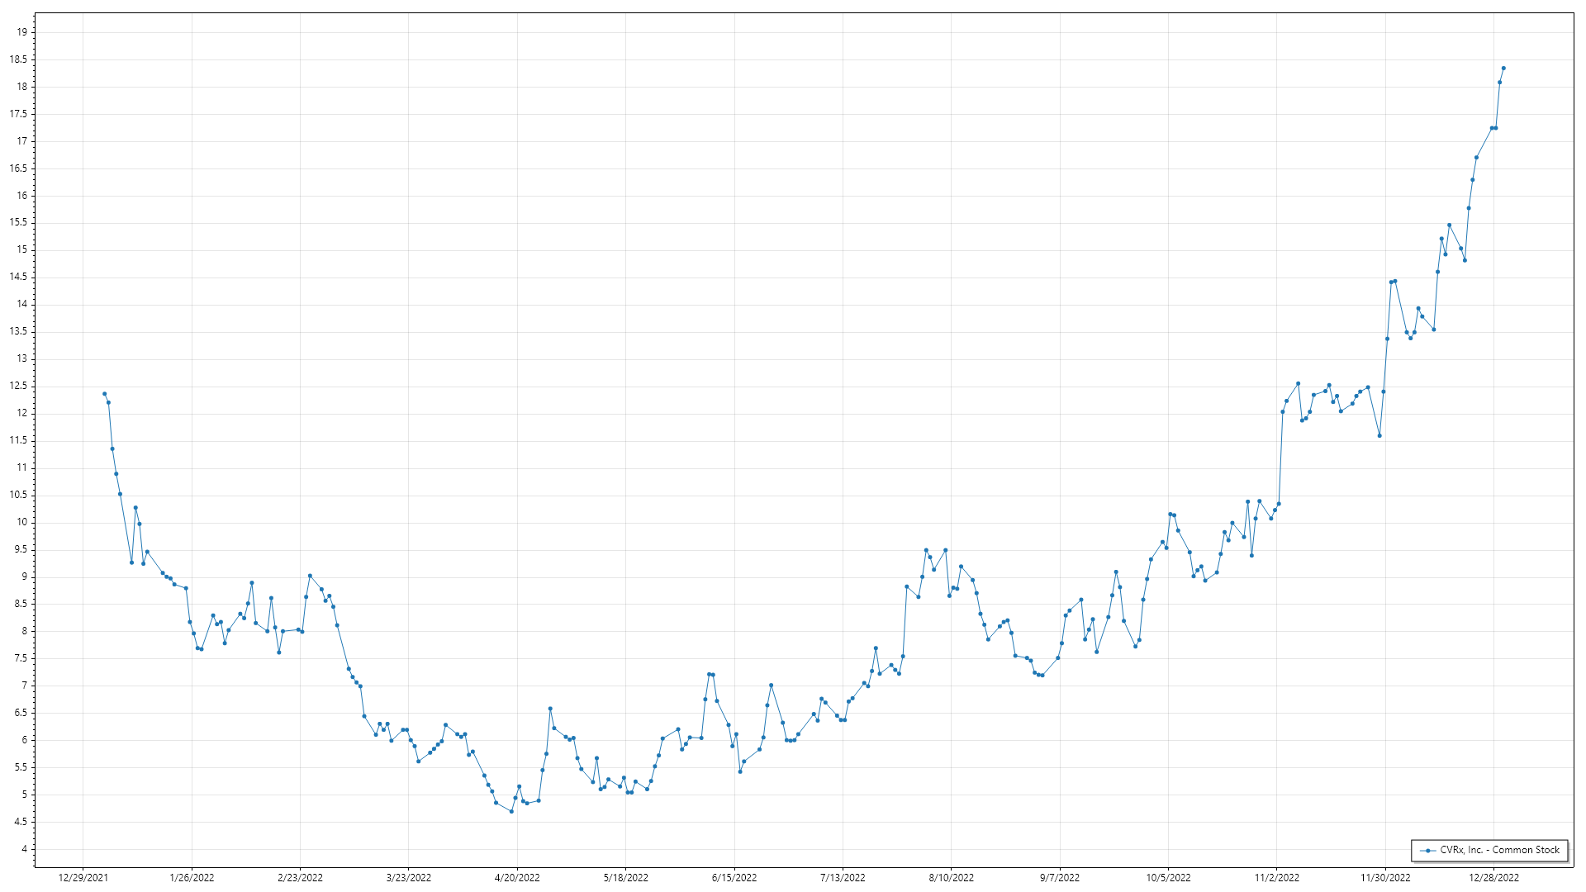Click the 18.5 y-axis value label

[x=18, y=59]
